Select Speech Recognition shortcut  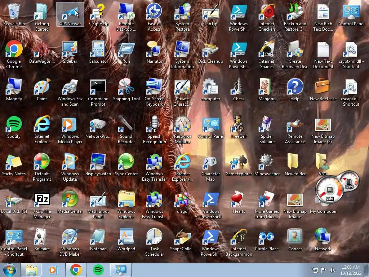pos(154,130)
